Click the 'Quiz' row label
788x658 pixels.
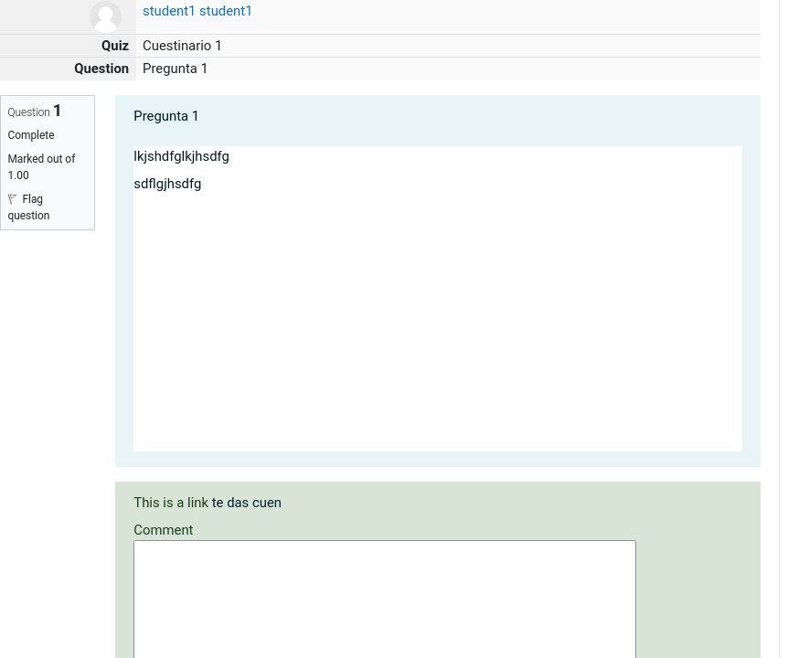115,46
